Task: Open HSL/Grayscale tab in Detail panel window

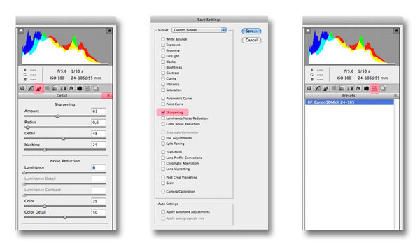Action: tap(47, 88)
